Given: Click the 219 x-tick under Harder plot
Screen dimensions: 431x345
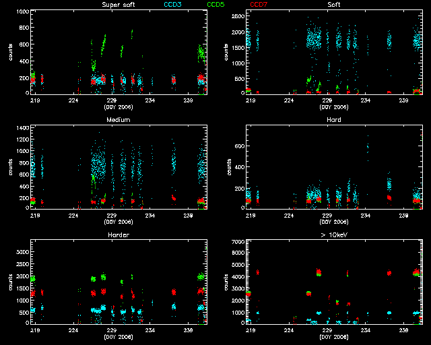Looking at the screenshot, I should coord(35,330).
